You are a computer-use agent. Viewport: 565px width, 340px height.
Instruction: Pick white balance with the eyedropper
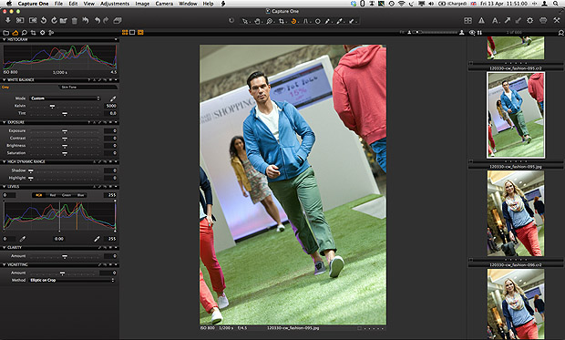pyautogui.click(x=113, y=98)
